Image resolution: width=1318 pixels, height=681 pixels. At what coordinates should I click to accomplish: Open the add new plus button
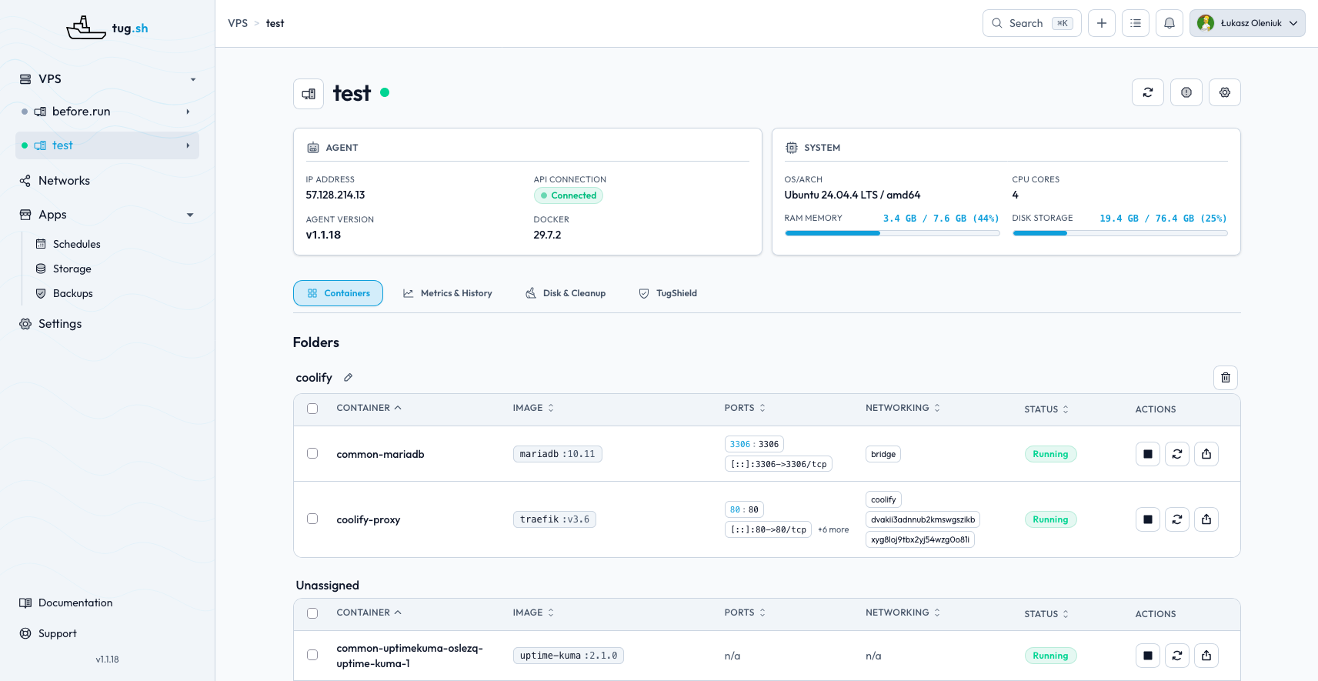[x=1101, y=23]
